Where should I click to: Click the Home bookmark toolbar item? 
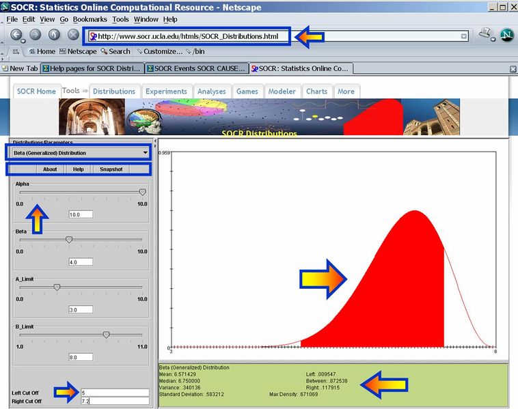(x=42, y=51)
